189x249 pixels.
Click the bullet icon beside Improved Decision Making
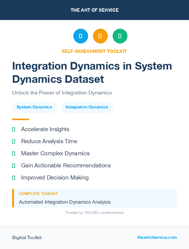pyautogui.click(x=14, y=178)
